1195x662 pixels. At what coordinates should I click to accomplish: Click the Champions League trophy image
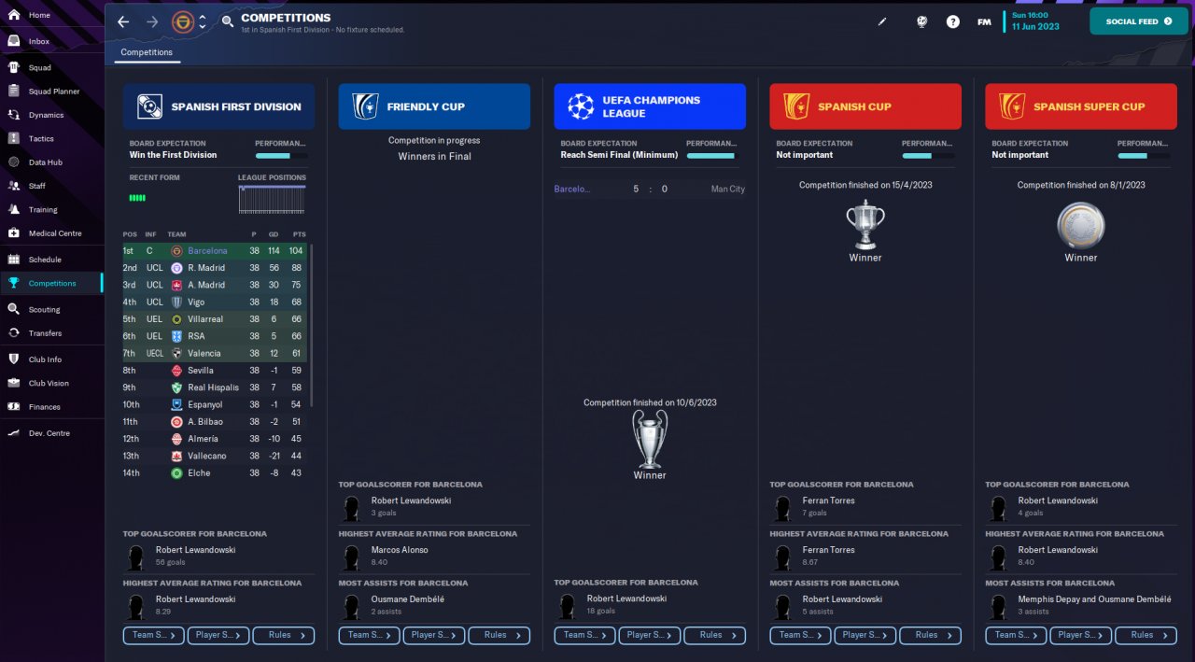tap(650, 439)
